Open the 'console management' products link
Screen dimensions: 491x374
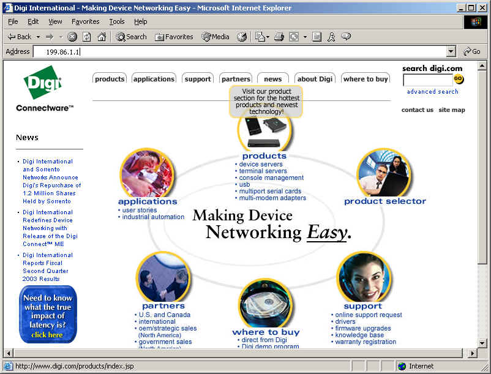pyautogui.click(x=271, y=178)
